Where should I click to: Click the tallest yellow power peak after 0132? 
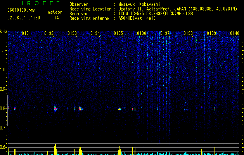pos(55,150)
